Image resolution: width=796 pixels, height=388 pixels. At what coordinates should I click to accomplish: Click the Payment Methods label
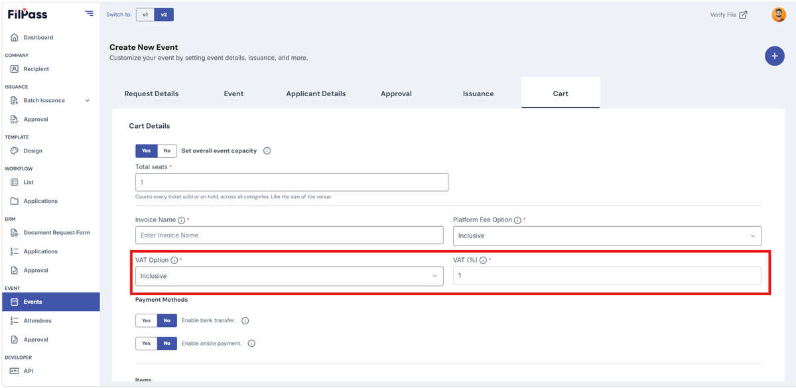[161, 300]
